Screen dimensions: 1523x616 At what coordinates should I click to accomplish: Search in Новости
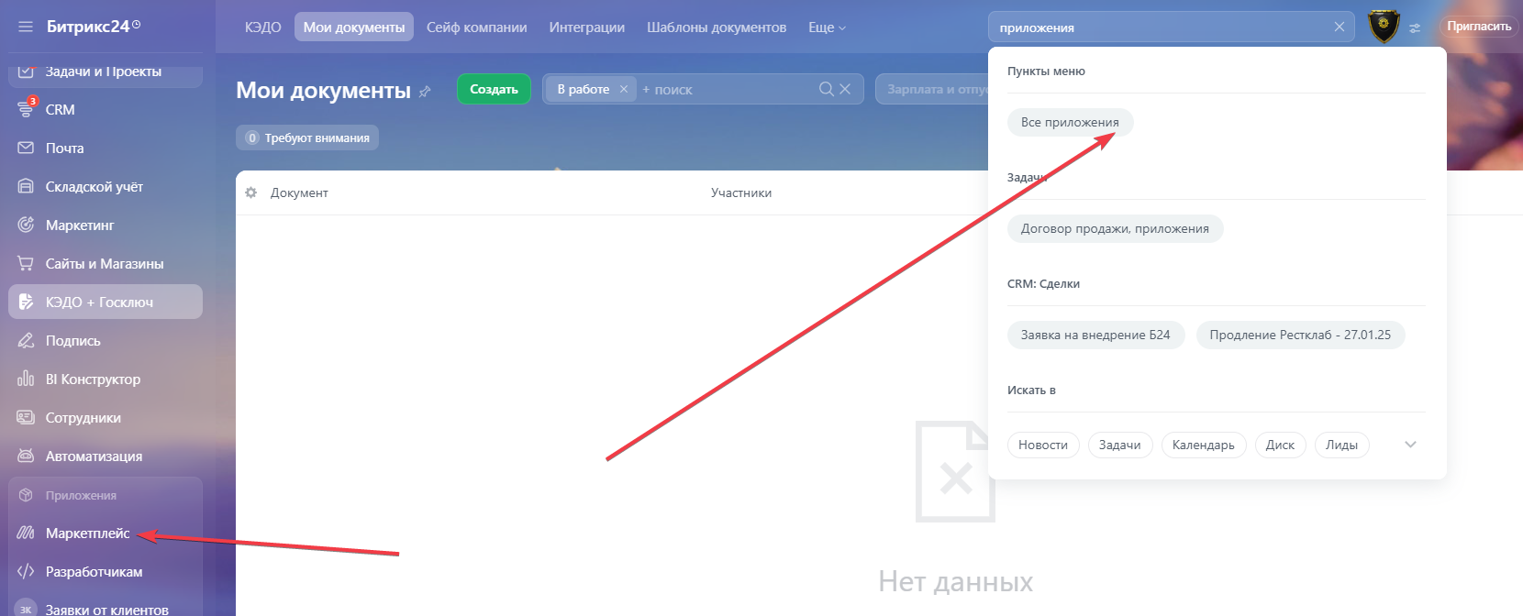coord(1043,445)
